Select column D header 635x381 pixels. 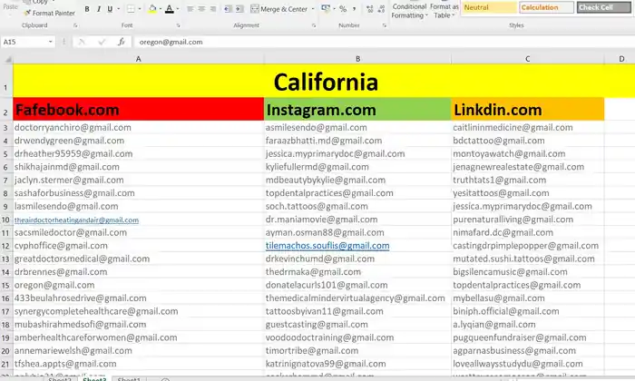click(x=621, y=59)
